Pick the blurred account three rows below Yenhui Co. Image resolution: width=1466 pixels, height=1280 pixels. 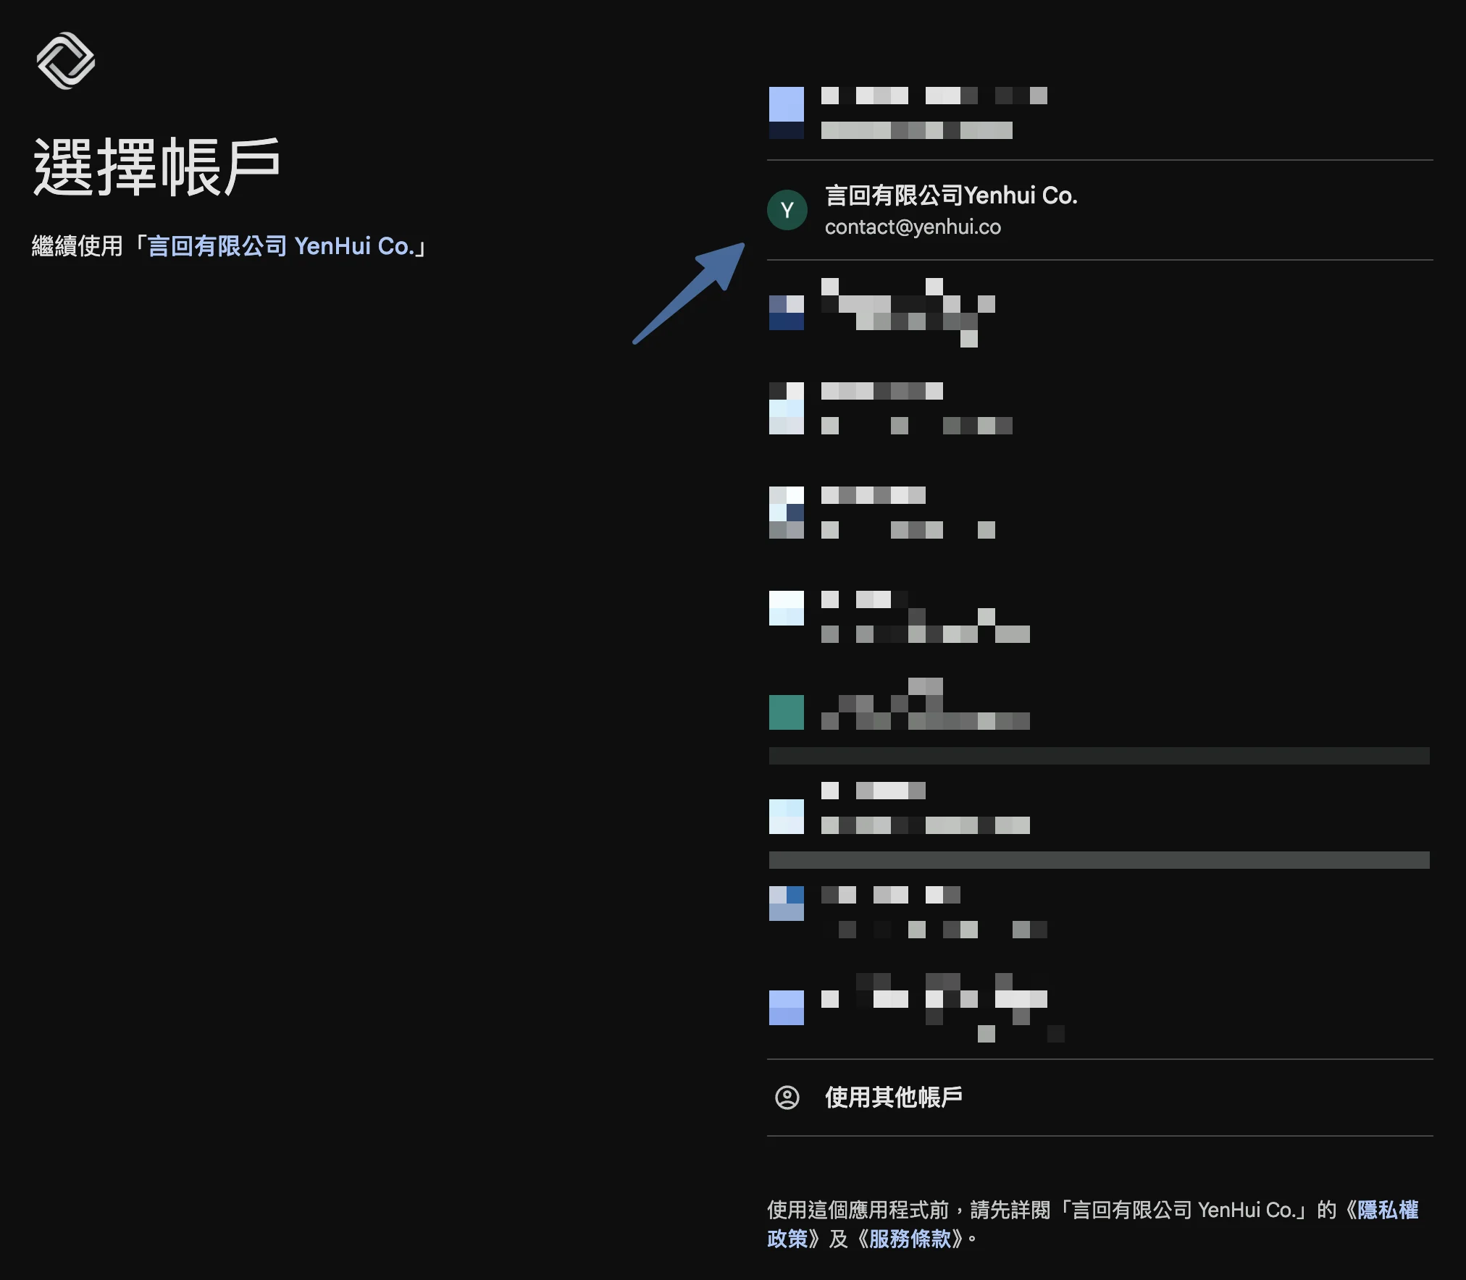(1099, 513)
